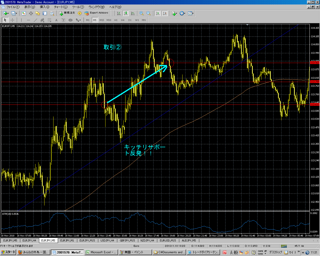320x256 pixels.
Task: Switch to bar chart display
Action: click(x=119, y=13)
